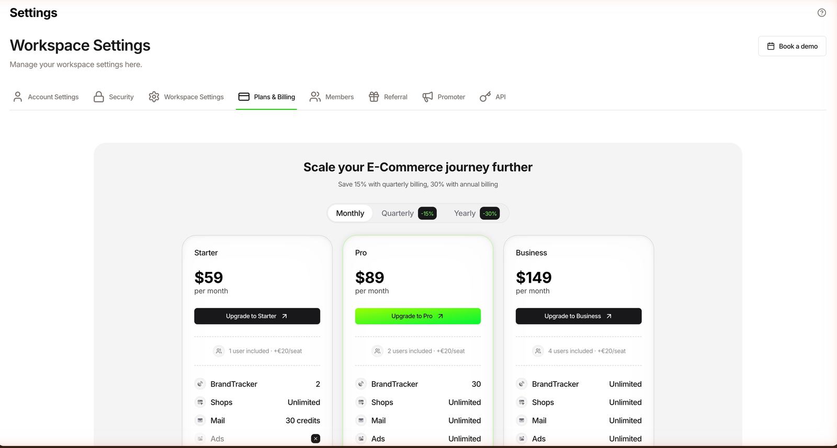The width and height of the screenshot is (837, 448).
Task: Click the Pro plan title
Action: [x=361, y=253]
